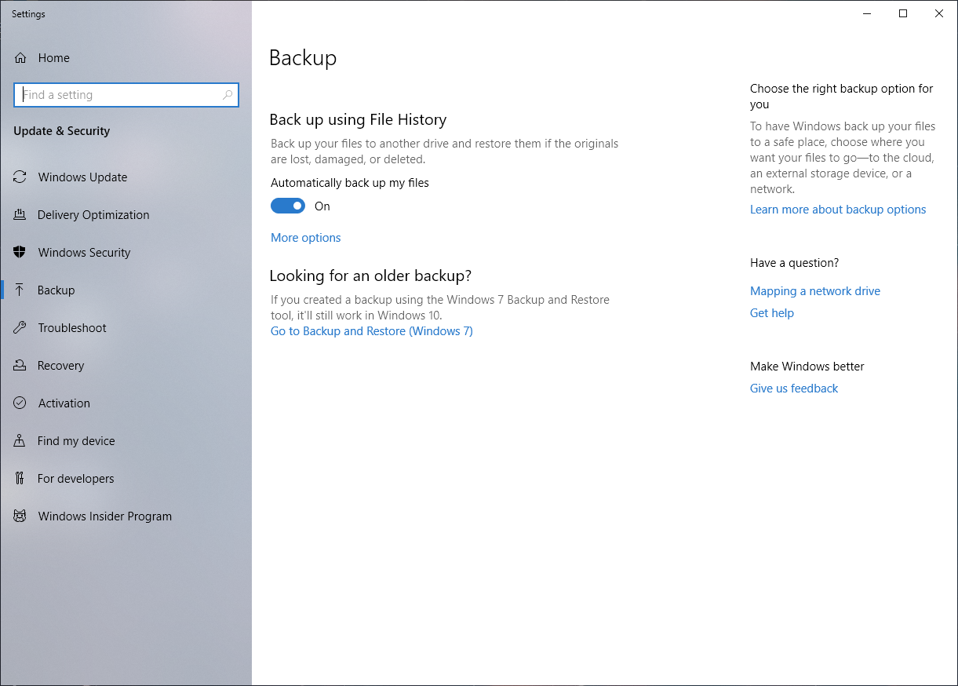Click the Recovery icon in sidebar

[x=20, y=366]
